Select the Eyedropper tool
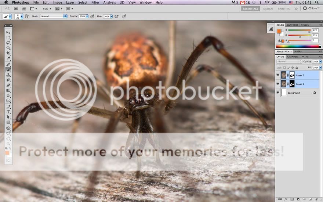The height and width of the screenshot is (202, 323). (8, 58)
